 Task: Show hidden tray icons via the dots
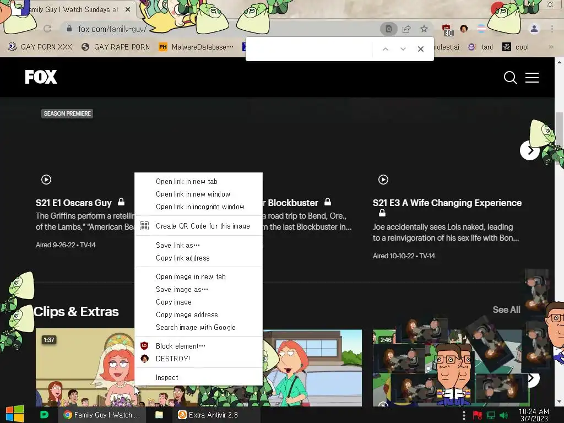(x=464, y=415)
